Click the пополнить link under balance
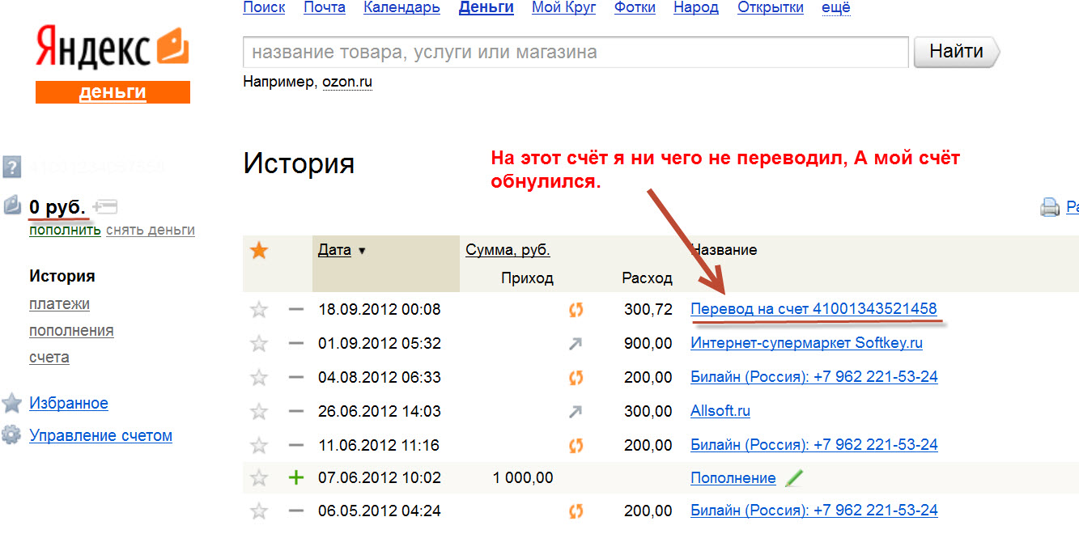Screen dimensions: 1079x534 click(x=65, y=230)
